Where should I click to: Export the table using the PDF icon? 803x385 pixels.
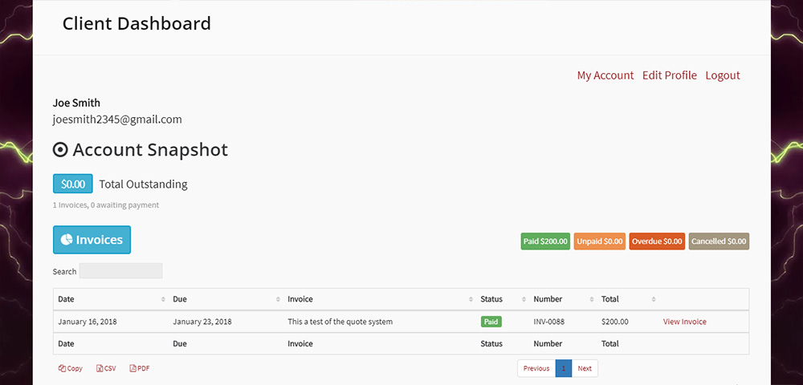[x=132, y=368]
